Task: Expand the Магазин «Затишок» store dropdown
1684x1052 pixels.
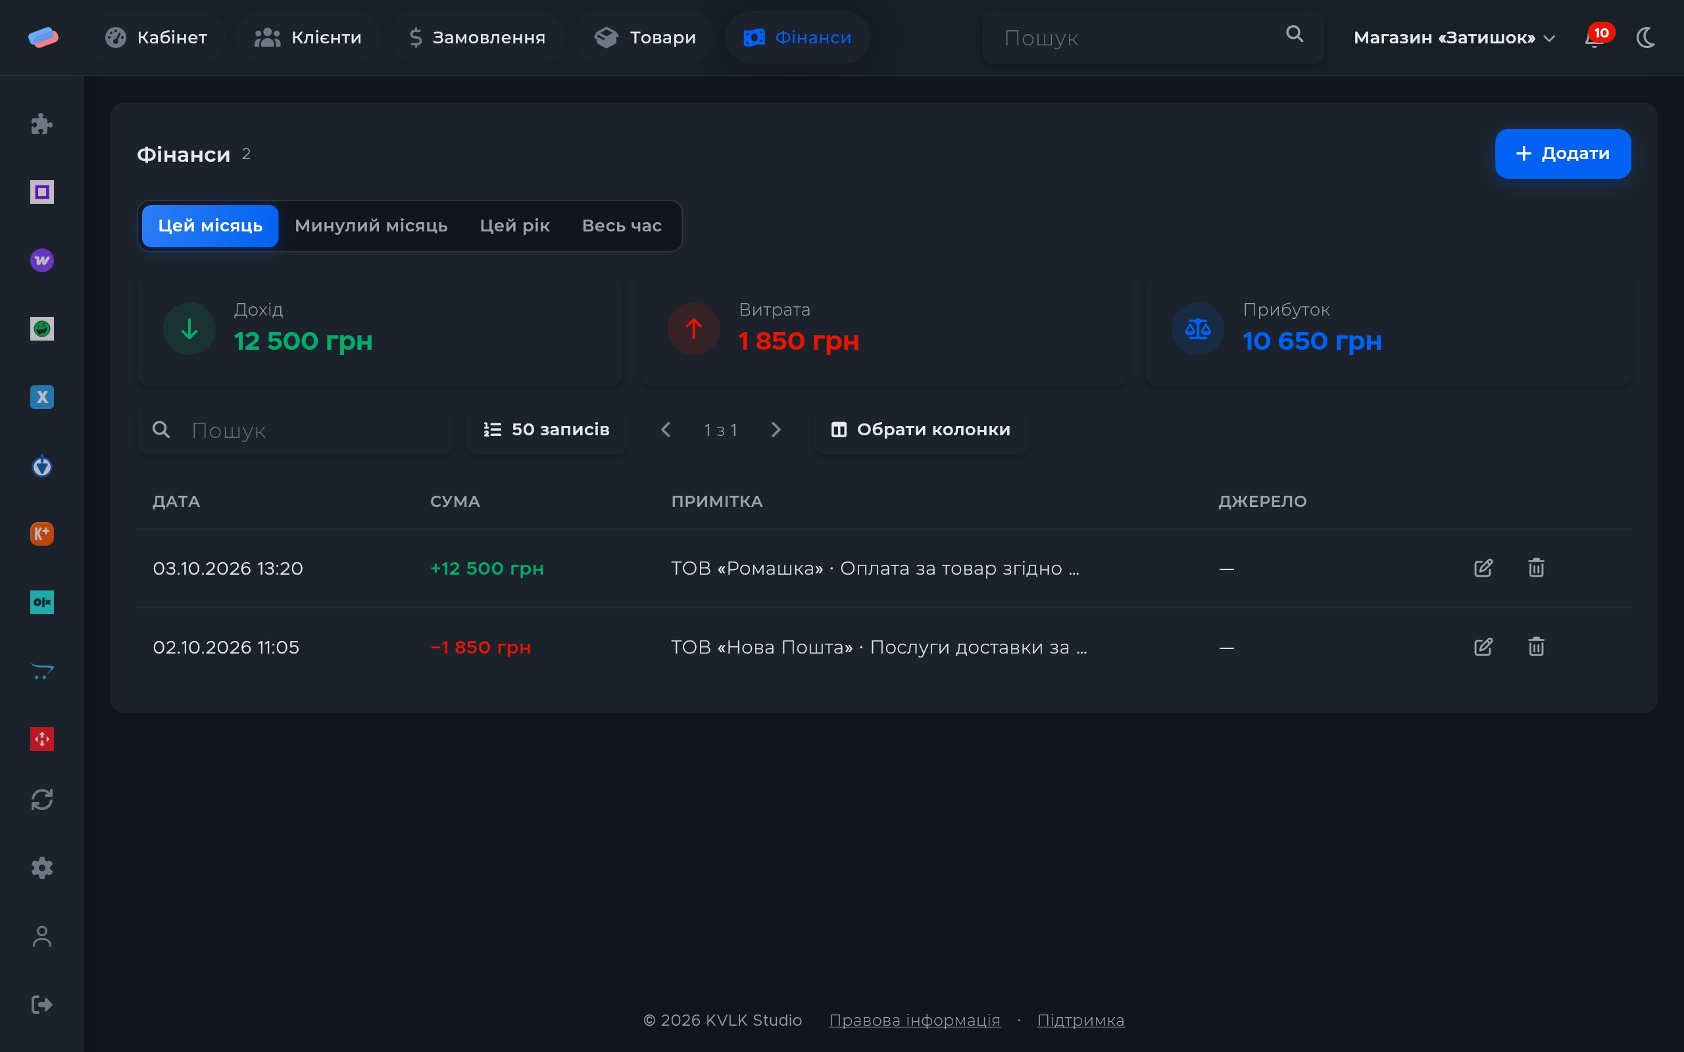Action: coord(1453,37)
